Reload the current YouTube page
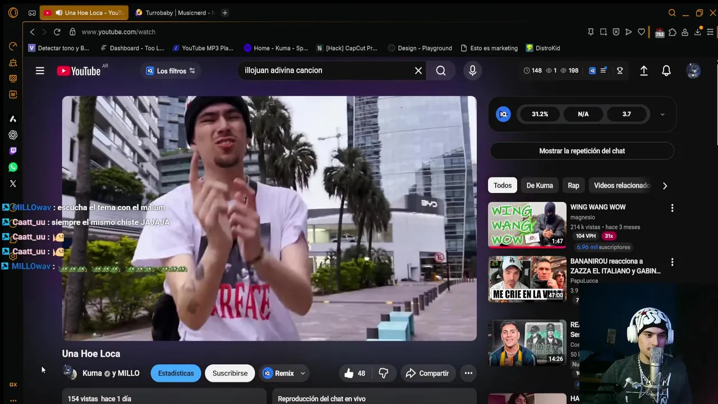Viewport: 718px width, 404px height. click(57, 32)
